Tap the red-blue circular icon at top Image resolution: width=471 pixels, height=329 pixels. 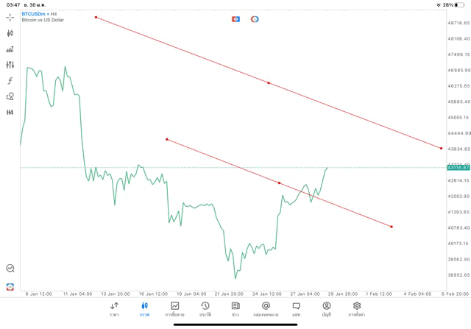pos(255,19)
